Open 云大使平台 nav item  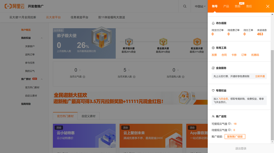(53, 17)
